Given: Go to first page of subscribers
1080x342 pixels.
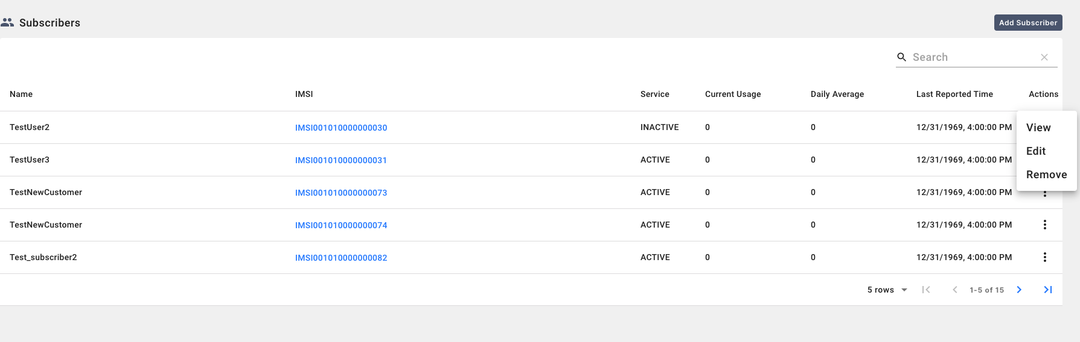Looking at the screenshot, I should [x=926, y=290].
